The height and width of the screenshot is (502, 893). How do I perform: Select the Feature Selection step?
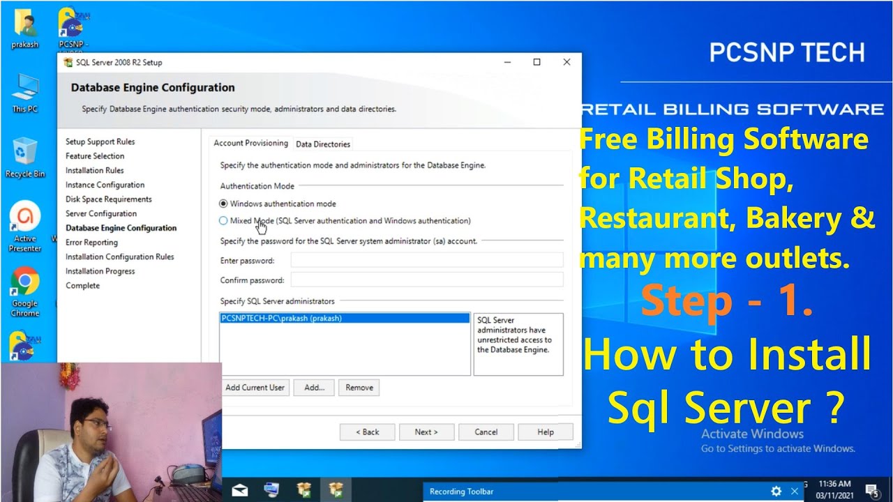95,156
